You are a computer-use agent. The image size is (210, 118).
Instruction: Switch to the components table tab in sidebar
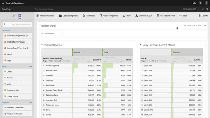point(20,15)
